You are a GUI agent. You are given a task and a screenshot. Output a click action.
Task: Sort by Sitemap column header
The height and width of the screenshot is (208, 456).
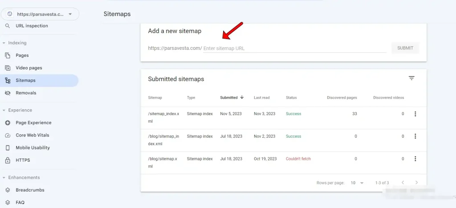click(155, 98)
